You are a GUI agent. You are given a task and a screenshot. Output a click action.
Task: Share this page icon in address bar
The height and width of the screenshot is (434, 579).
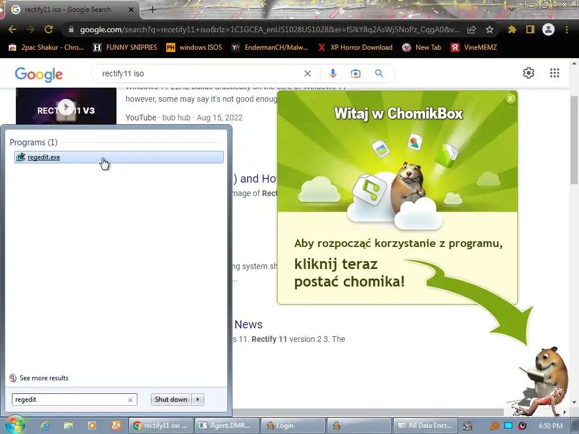click(x=472, y=29)
